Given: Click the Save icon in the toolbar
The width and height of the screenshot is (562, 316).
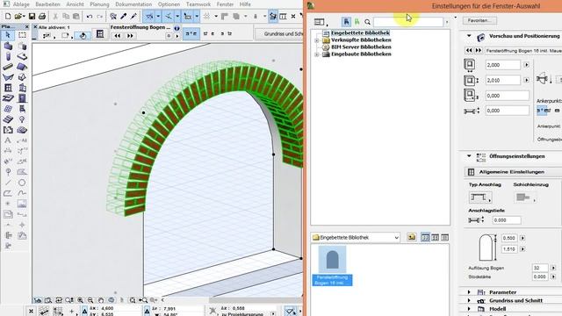Looking at the screenshot, I should click(x=32, y=16).
